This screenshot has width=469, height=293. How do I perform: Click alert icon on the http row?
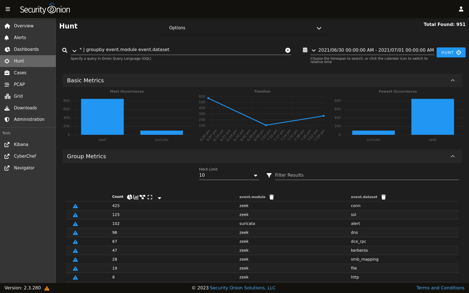75,277
